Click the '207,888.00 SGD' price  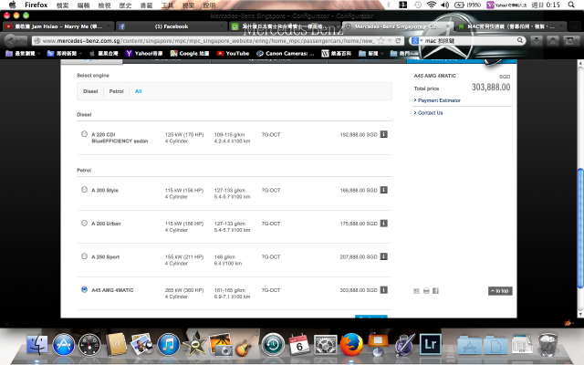(359, 257)
